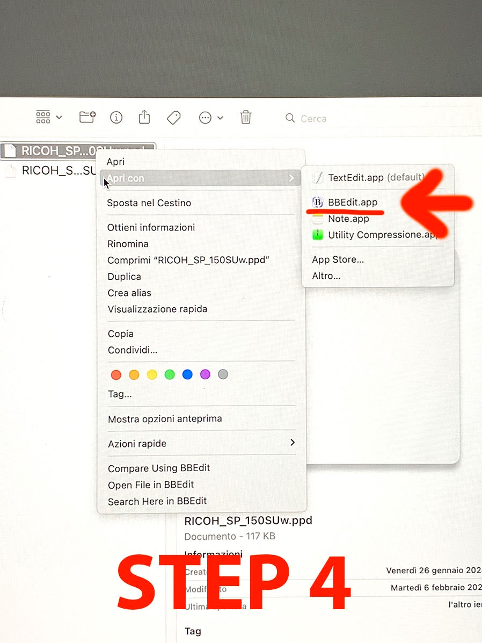This screenshot has width=482, height=643.
Task: Expand the view options dropdown chevron
Action: [x=59, y=117]
